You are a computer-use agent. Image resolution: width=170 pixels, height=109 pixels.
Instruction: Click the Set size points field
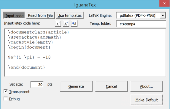(37, 84)
